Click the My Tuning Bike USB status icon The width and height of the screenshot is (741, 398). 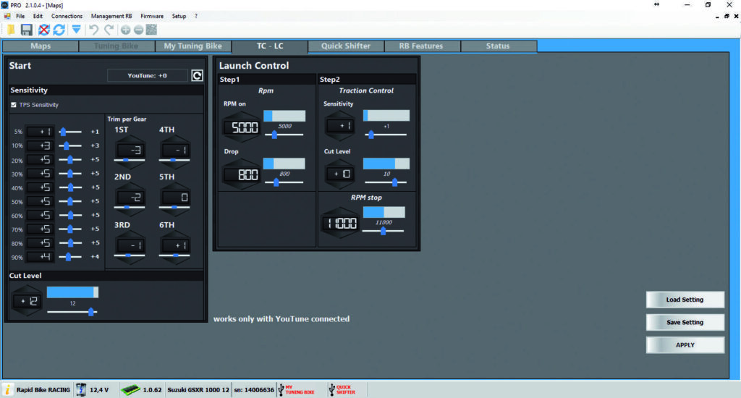pyautogui.click(x=281, y=390)
